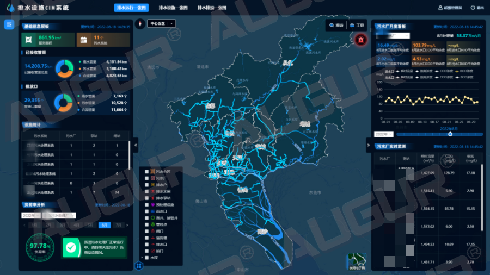The width and height of the screenshot is (490, 275).
Task: Open the 工具 toolbox
Action: [357, 25]
